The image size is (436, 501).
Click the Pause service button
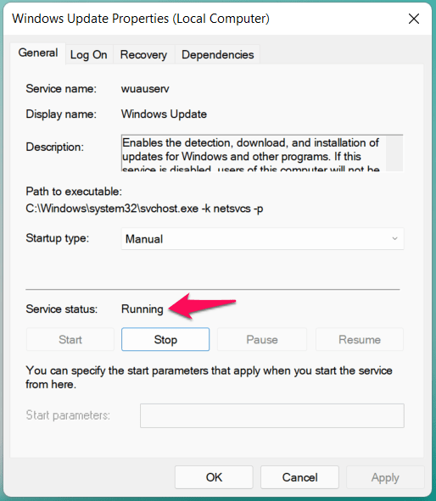coord(262,339)
